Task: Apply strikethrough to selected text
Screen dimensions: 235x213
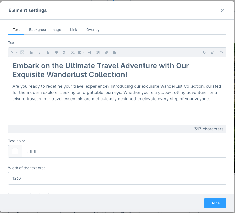Action: (x=56, y=52)
